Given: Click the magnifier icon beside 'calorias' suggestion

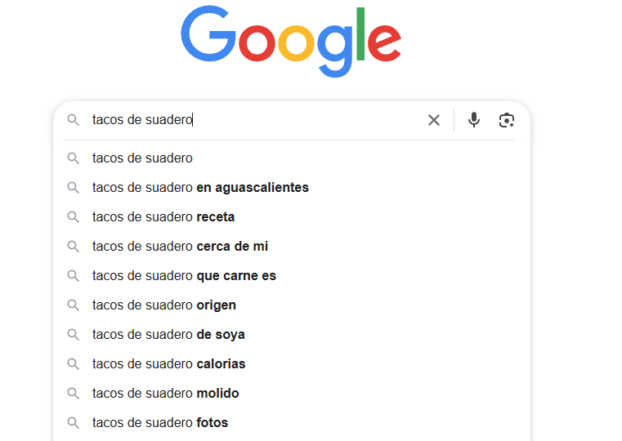Looking at the screenshot, I should (x=74, y=364).
